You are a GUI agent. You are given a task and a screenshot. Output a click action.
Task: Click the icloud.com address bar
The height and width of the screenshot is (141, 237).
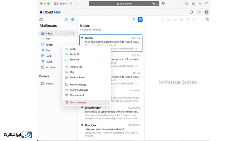click(x=124, y=4)
